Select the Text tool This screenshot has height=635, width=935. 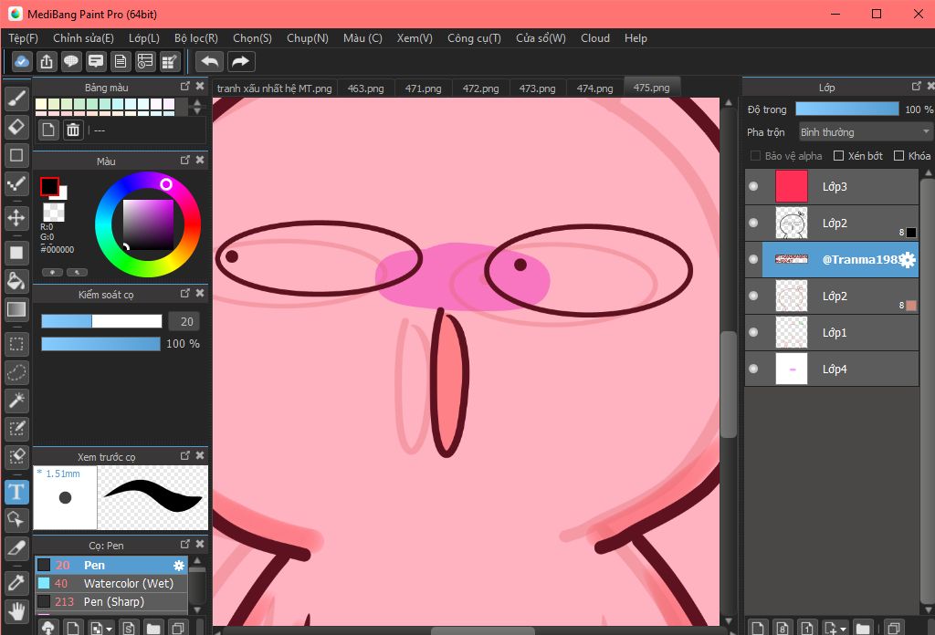[x=16, y=492]
